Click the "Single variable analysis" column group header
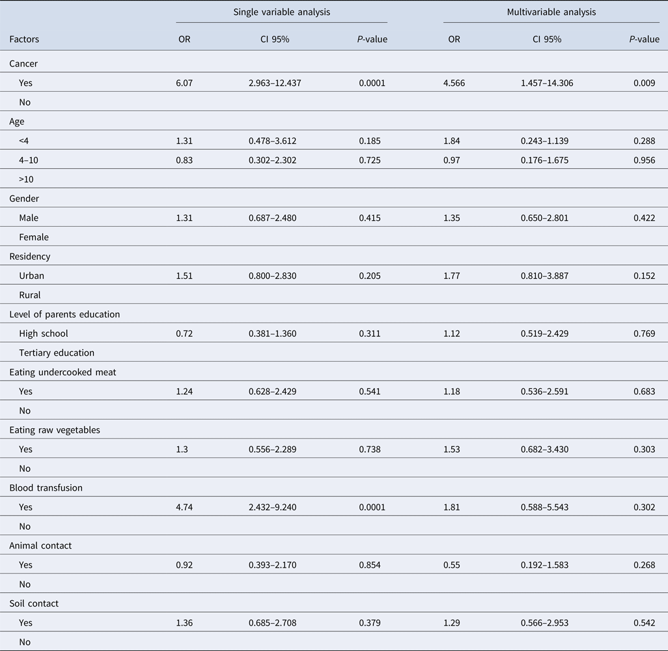This screenshot has height=651, width=668. click(x=281, y=12)
